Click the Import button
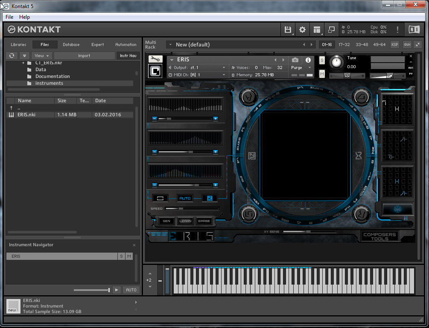 [84, 56]
